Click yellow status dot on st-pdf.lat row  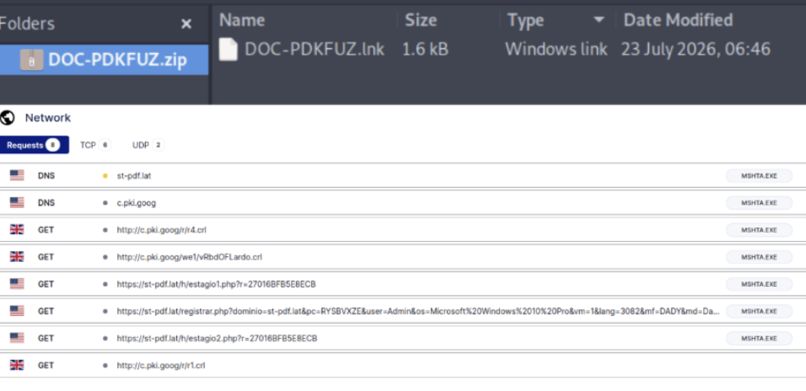105,176
